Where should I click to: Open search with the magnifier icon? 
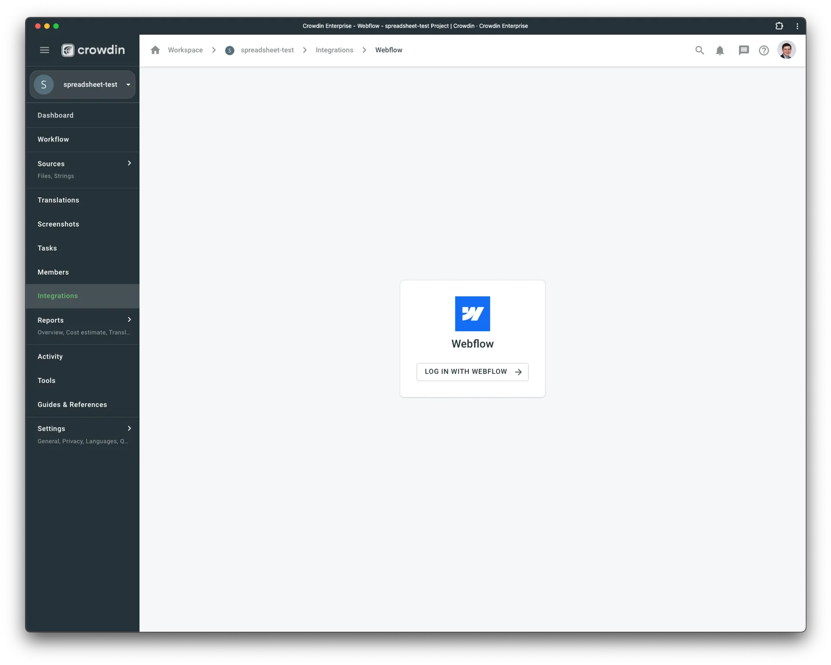(x=699, y=50)
